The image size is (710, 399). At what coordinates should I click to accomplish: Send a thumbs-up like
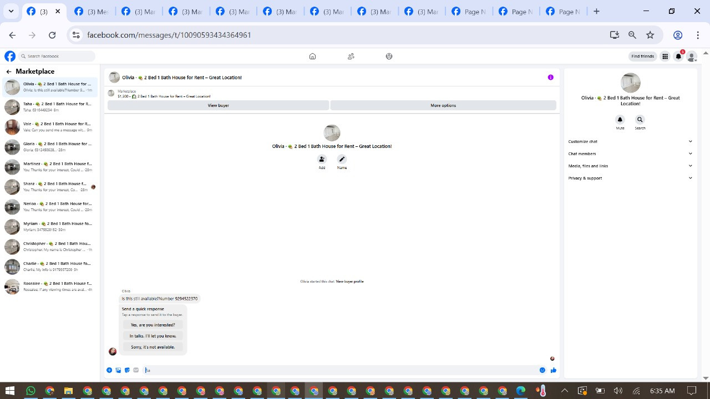point(553,370)
